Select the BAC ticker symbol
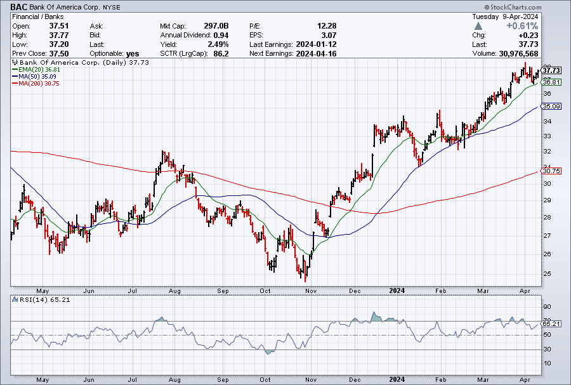The width and height of the screenshot is (571, 385). [x=19, y=7]
